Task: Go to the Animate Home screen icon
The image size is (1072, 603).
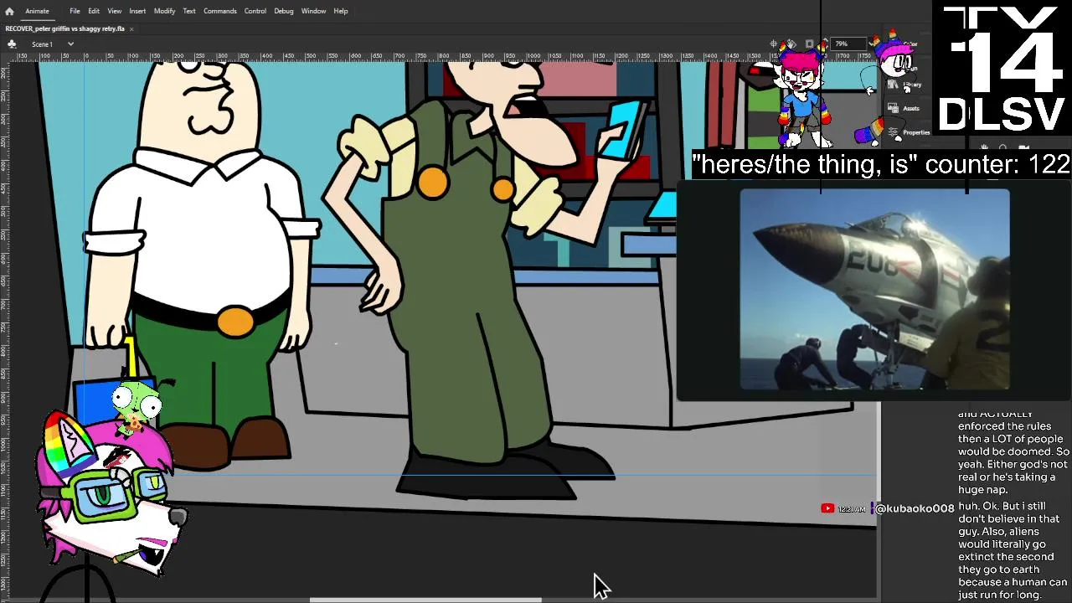Action: coord(9,11)
